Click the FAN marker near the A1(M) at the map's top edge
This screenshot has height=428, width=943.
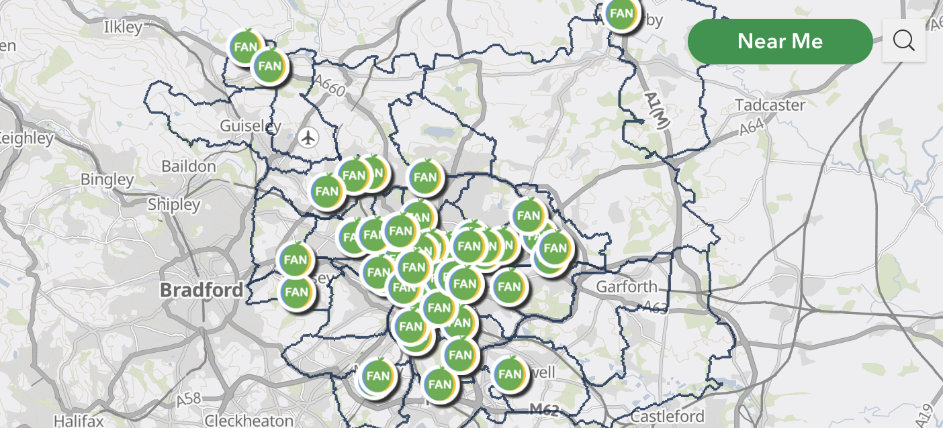coord(621,14)
